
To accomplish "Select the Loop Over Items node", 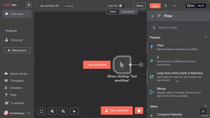I will (x=178, y=76).
